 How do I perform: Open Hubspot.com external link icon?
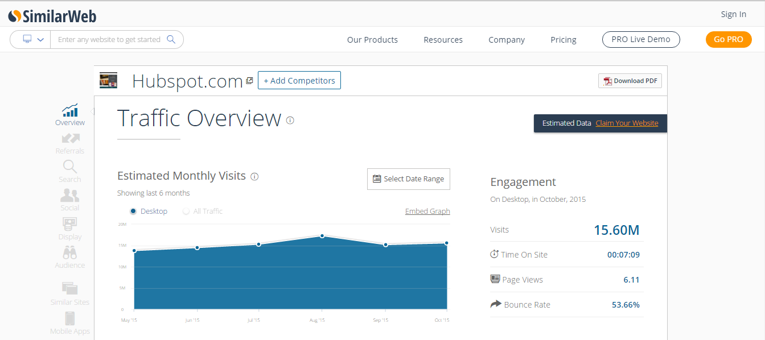pos(249,81)
